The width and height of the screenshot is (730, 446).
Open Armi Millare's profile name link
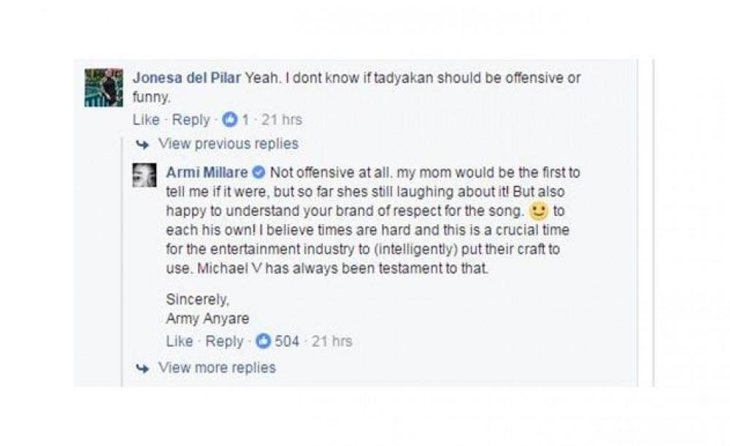coord(207,173)
